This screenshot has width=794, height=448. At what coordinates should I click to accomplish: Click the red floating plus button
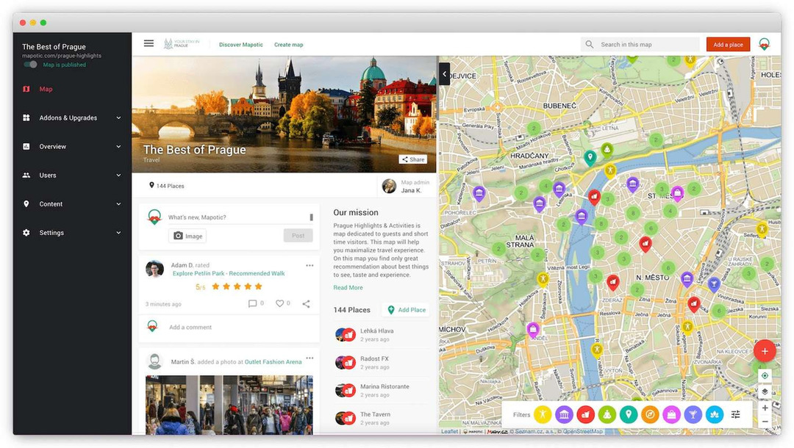[x=765, y=351]
